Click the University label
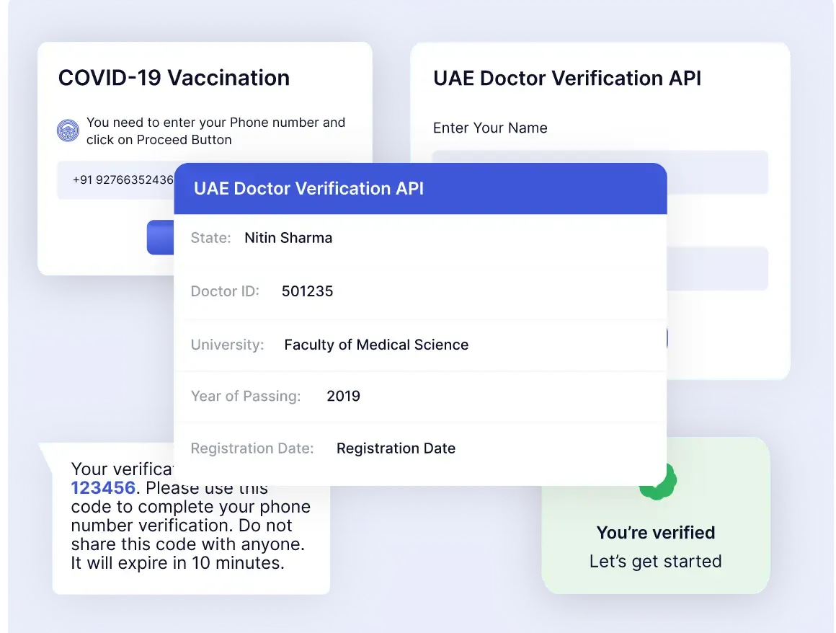This screenshot has width=836, height=633. (x=228, y=345)
